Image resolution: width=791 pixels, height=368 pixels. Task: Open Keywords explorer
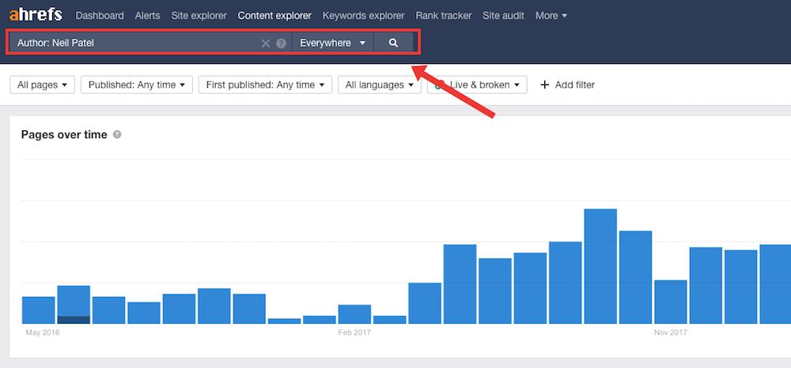363,16
